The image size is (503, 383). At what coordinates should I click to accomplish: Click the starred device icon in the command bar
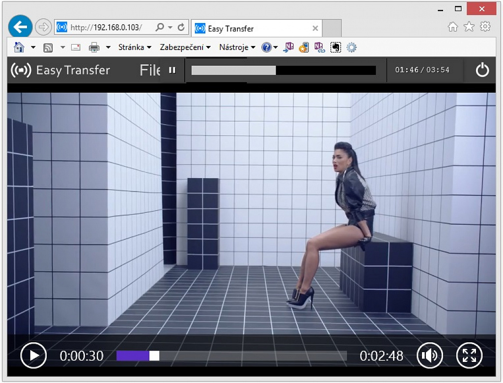point(304,48)
